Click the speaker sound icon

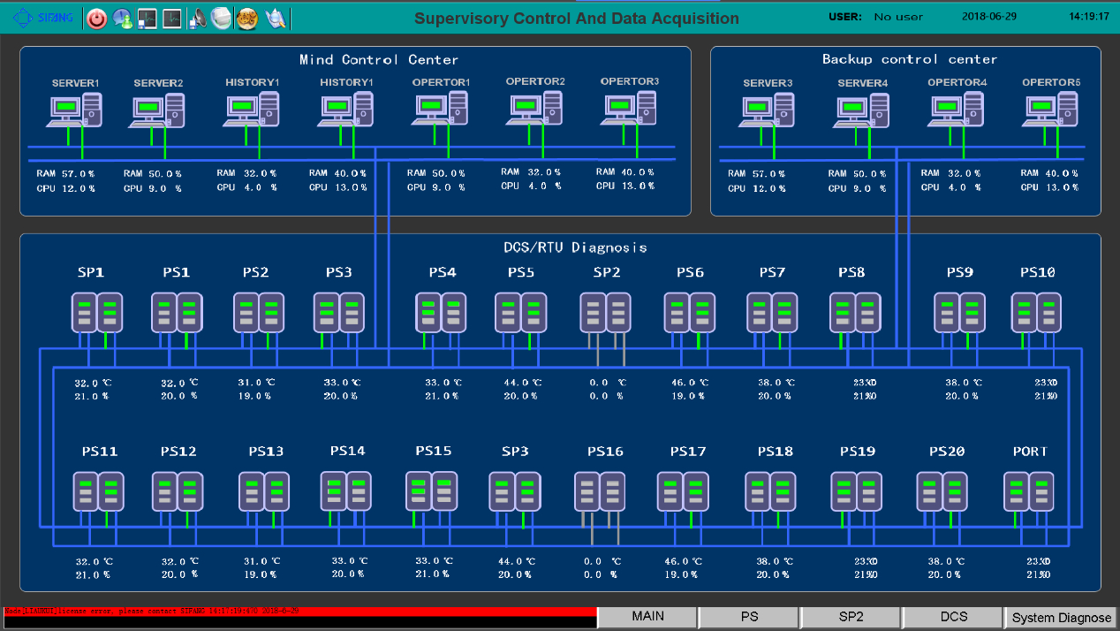pyautogui.click(x=199, y=18)
